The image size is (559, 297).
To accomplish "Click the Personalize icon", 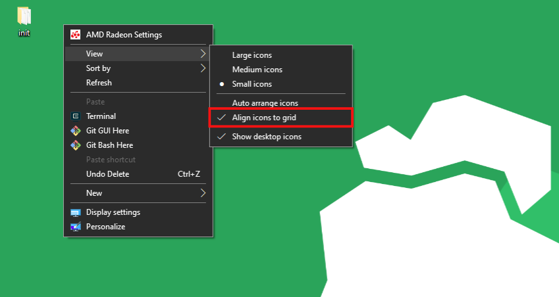I will [x=75, y=227].
